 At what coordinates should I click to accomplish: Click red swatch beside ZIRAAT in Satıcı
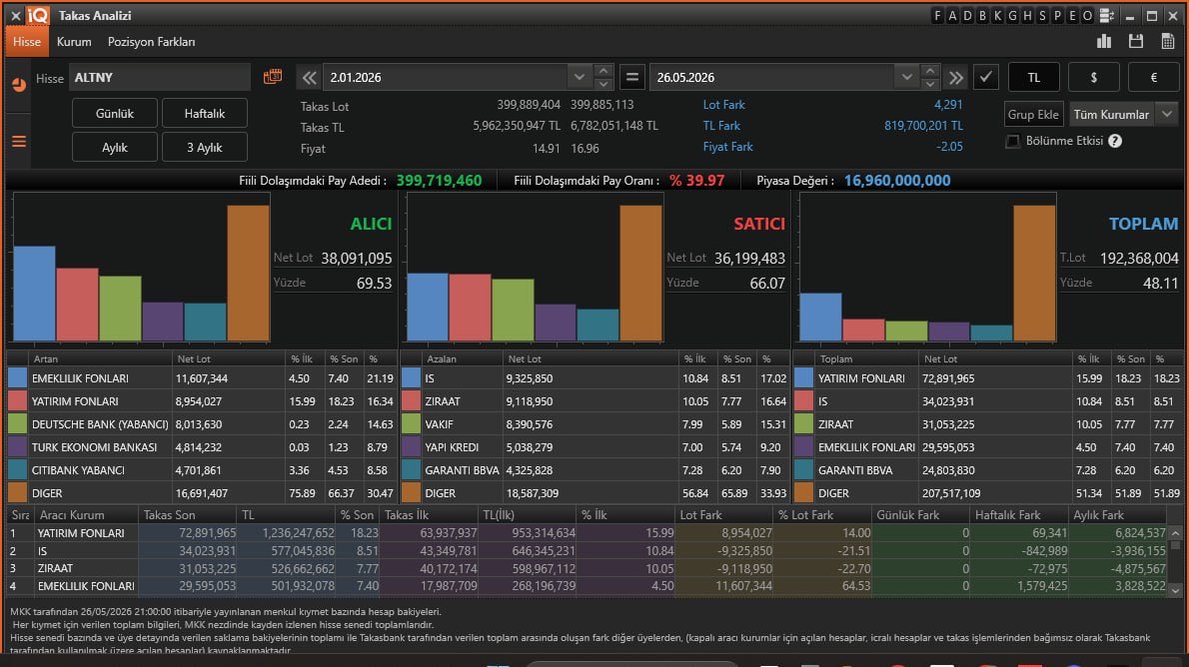click(411, 401)
